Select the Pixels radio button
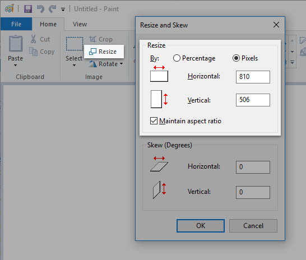The image size is (306, 260). point(236,58)
